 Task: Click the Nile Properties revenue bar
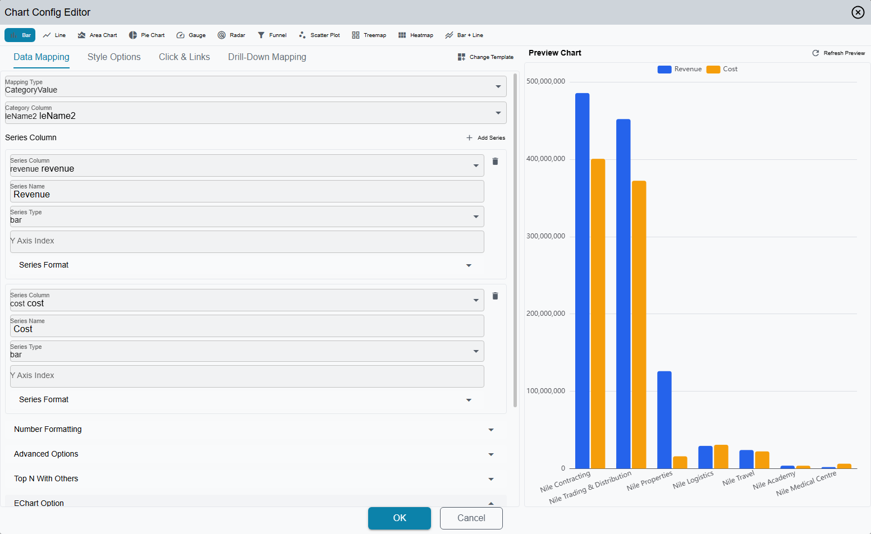pos(664,420)
